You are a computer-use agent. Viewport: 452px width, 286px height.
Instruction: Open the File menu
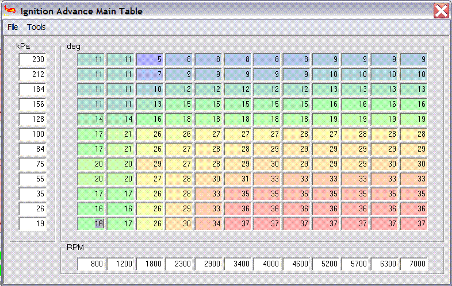(x=13, y=27)
